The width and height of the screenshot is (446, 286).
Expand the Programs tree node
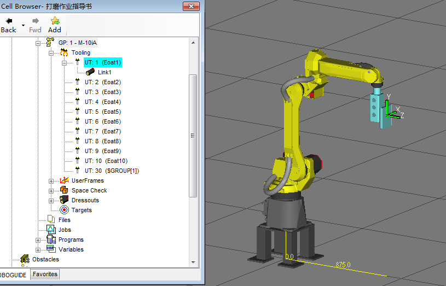tap(38, 240)
